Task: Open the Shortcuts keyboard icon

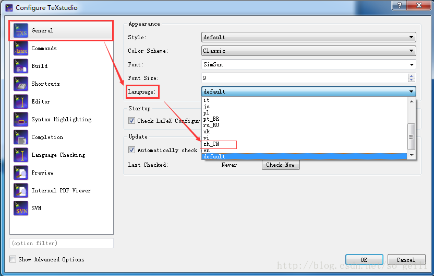Action: [21, 84]
